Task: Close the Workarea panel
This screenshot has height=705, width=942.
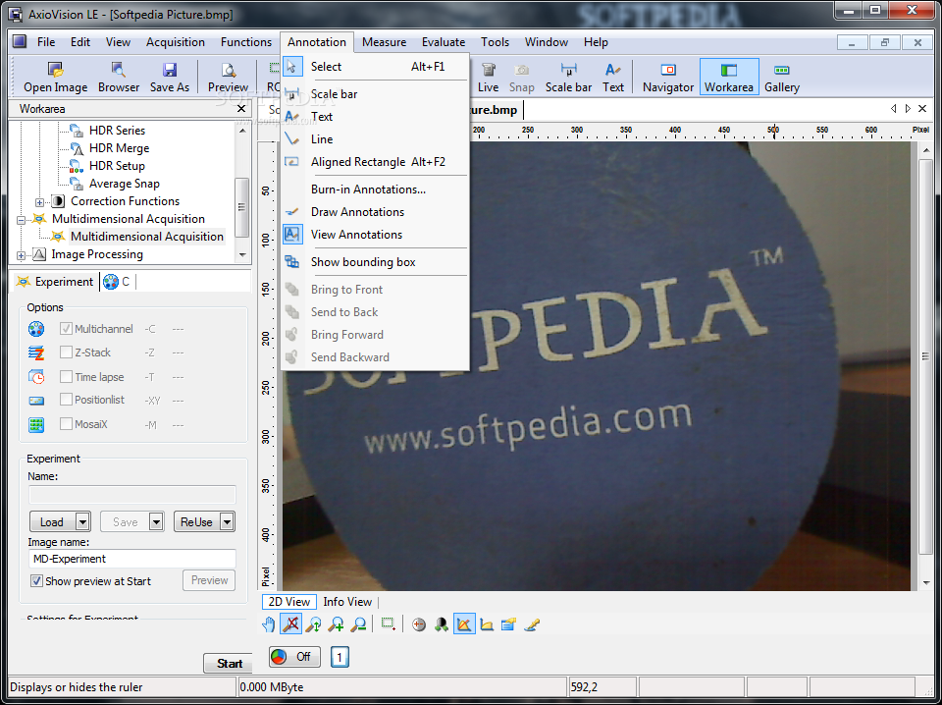Action: [x=241, y=109]
